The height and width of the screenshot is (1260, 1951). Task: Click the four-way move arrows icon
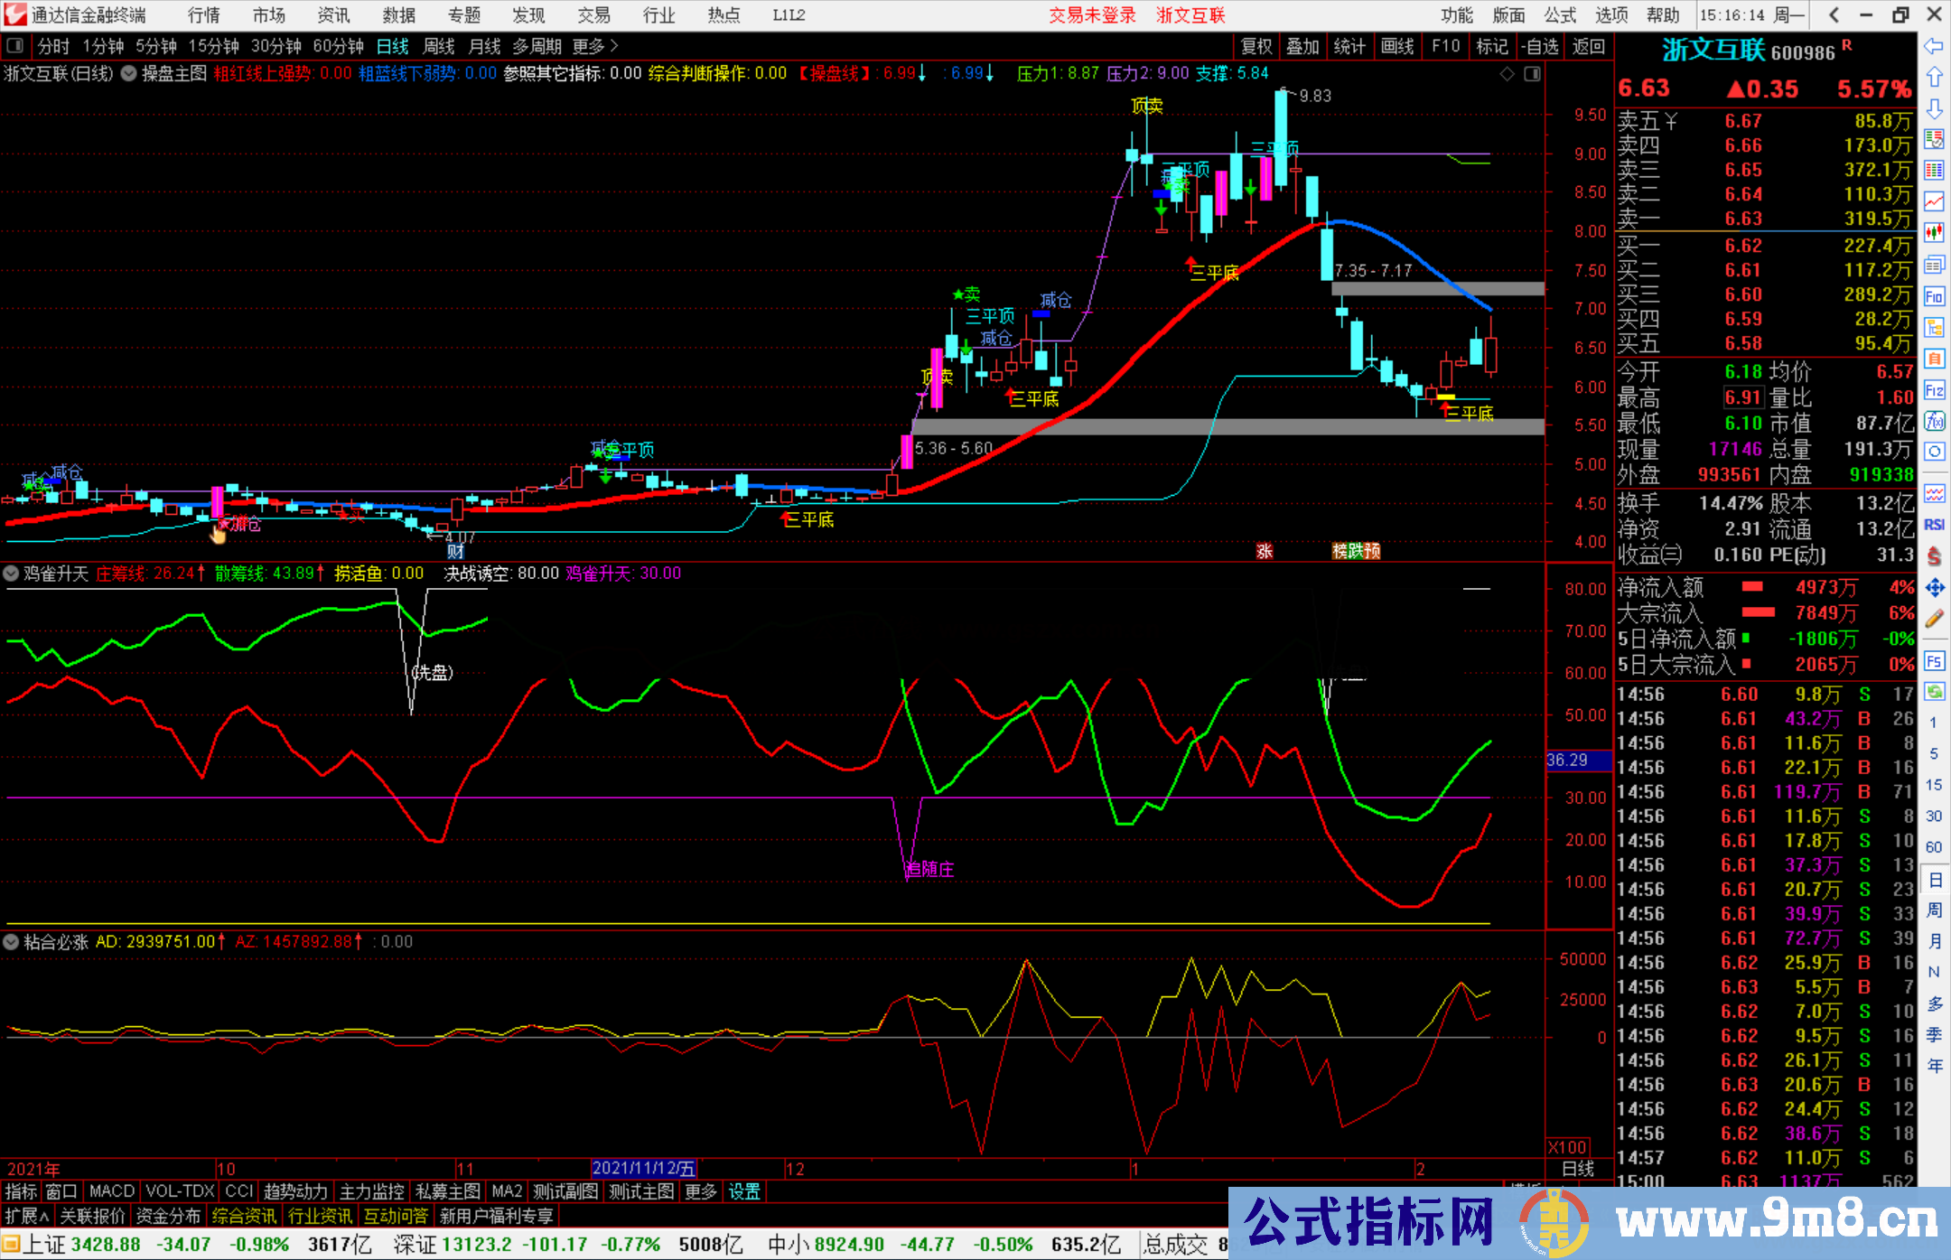(x=1934, y=588)
